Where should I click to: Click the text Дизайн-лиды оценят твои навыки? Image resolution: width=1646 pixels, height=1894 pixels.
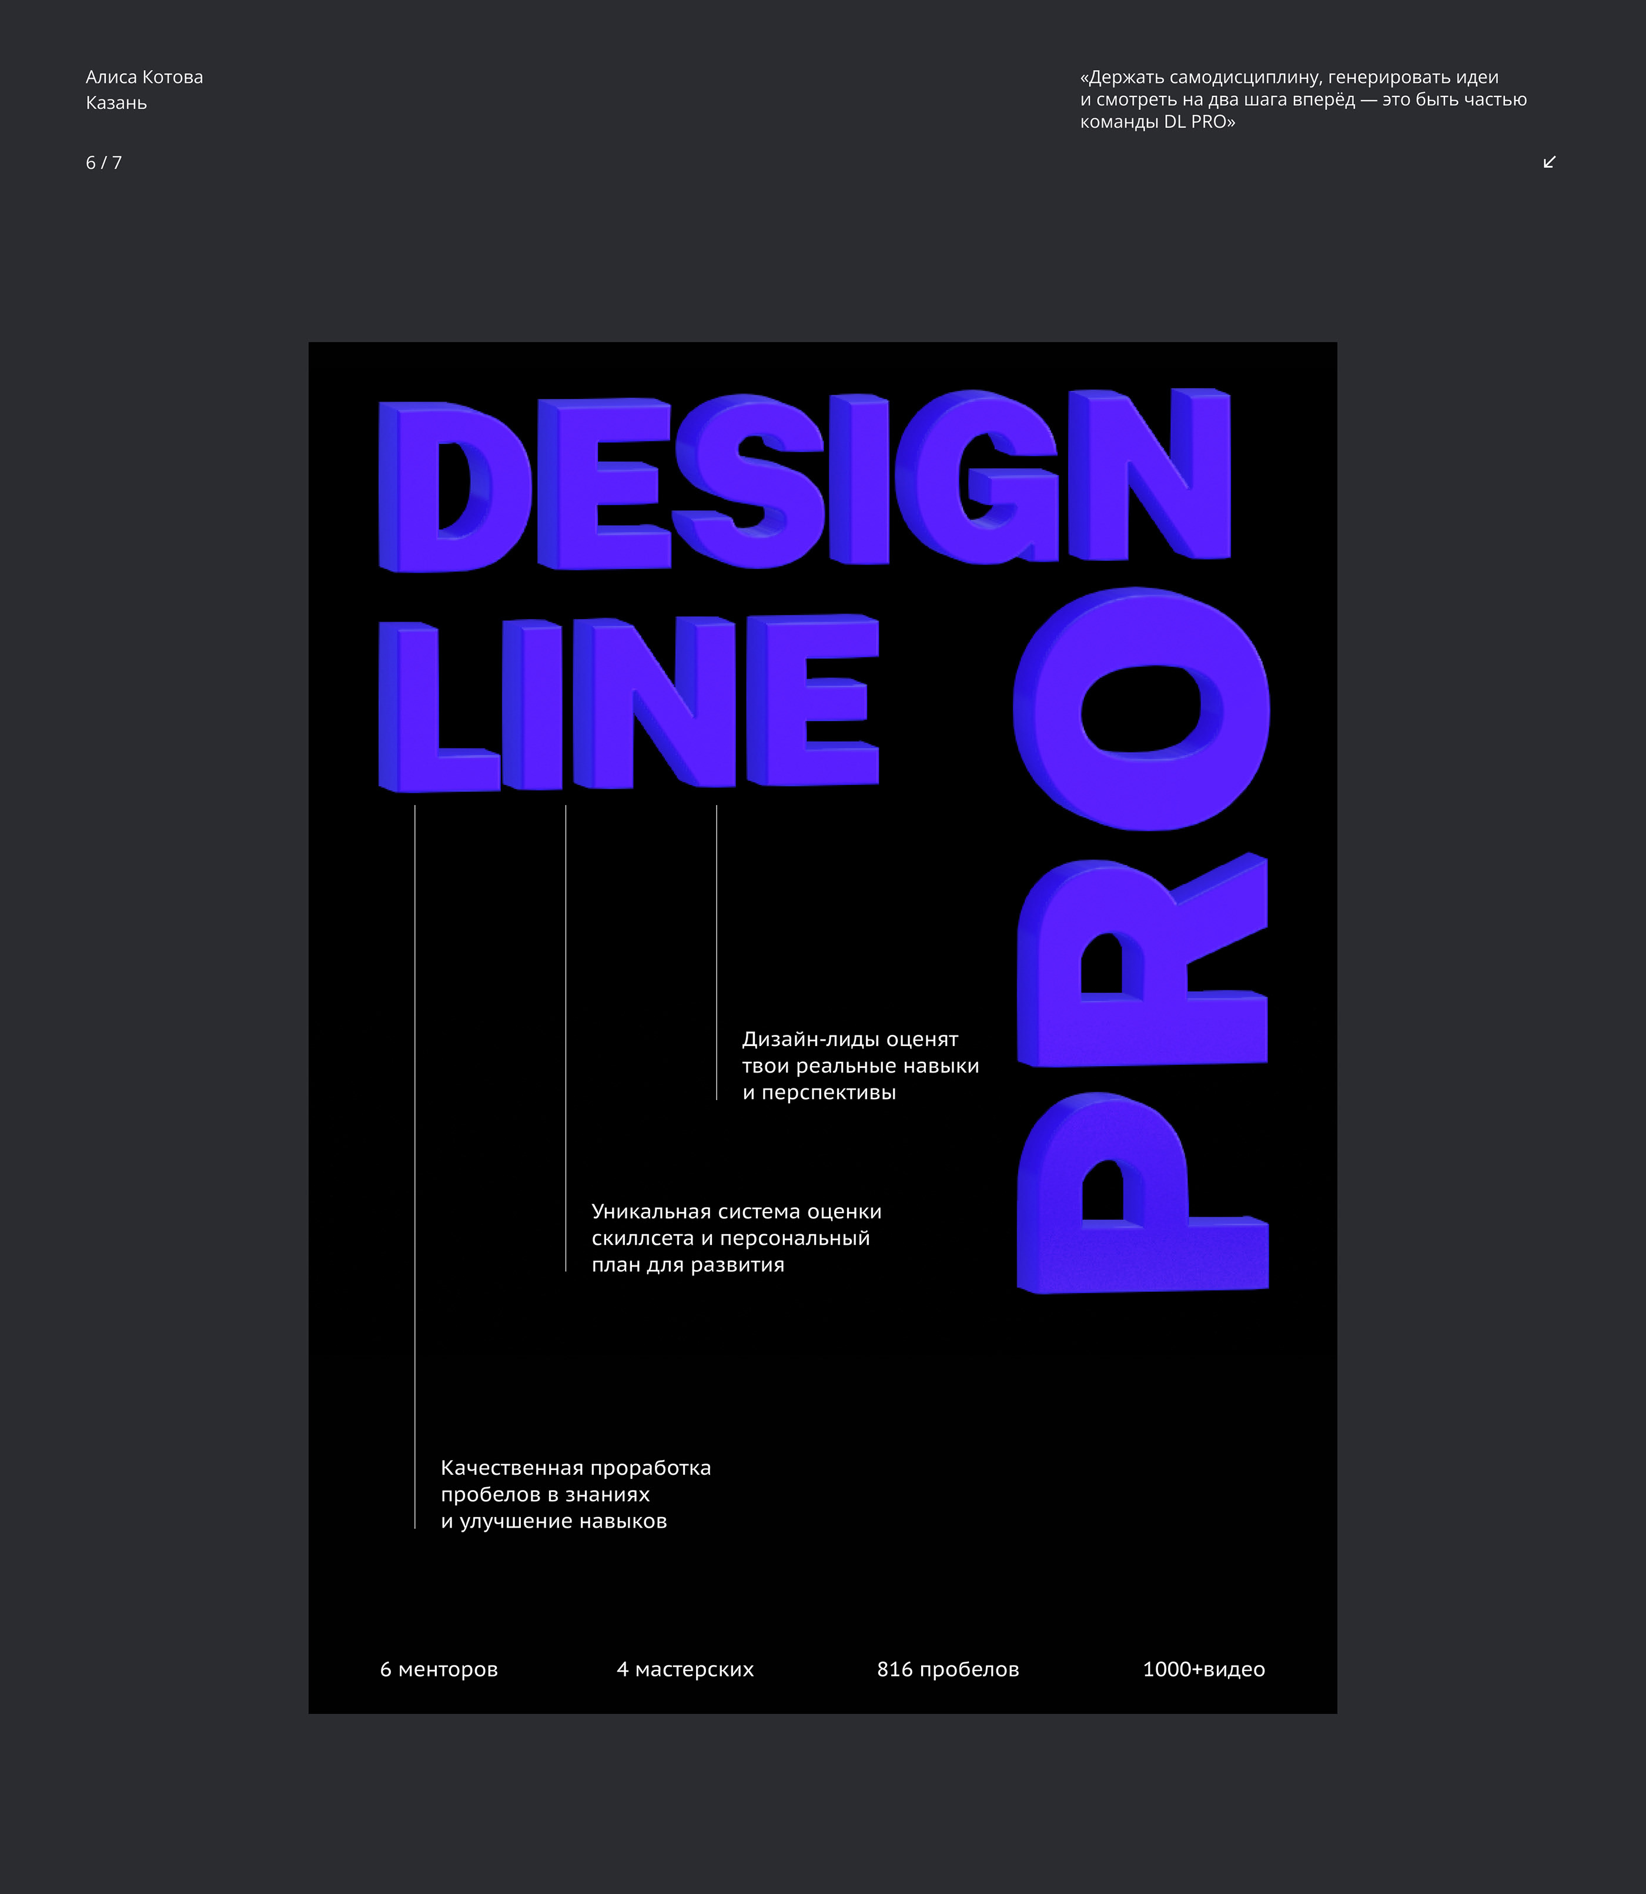859,1065
